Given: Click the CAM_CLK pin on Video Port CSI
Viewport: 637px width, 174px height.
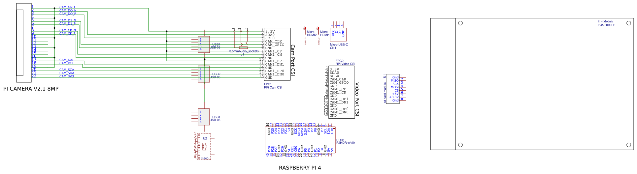Looking at the screenshot, I should [x=338, y=79].
